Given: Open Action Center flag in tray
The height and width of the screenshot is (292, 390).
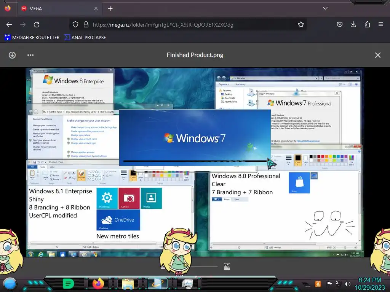Looking at the screenshot, I should (329, 284).
